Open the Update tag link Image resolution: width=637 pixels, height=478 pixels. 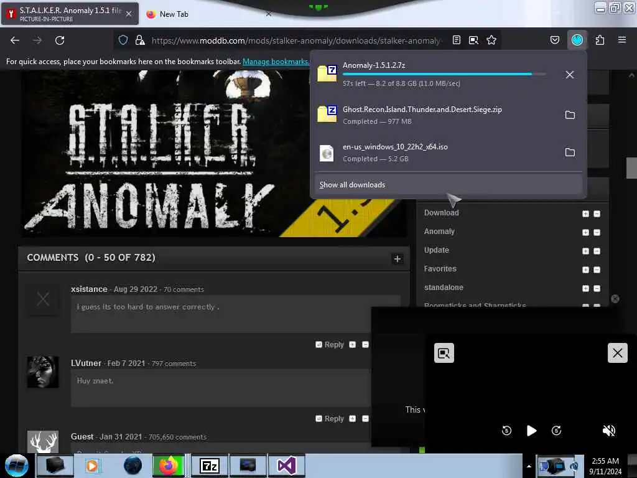tap(436, 250)
